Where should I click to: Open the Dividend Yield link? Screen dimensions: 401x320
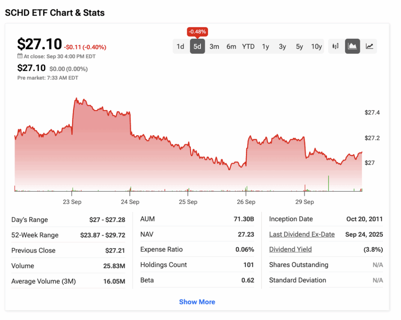point(291,249)
